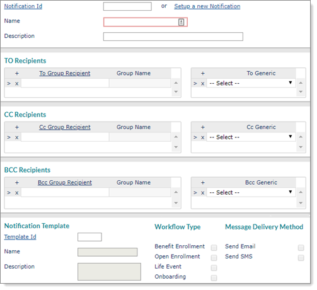Enable Open Enrollment workflow type
This screenshot has height=290, width=317.
click(214, 258)
